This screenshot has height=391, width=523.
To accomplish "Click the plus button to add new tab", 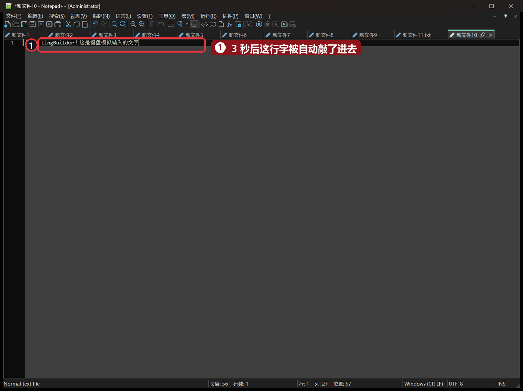I will [495, 16].
